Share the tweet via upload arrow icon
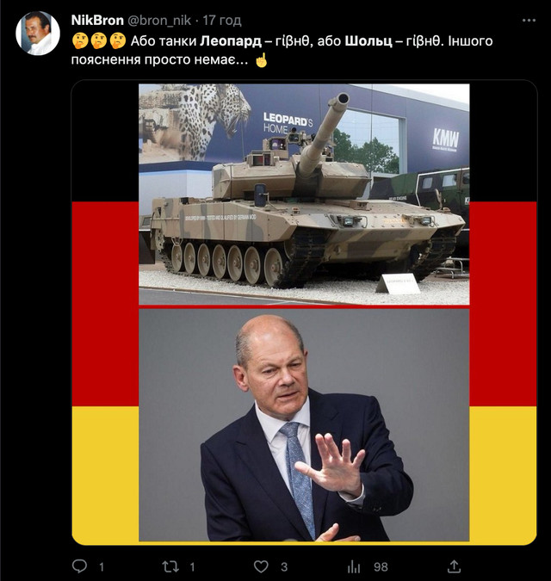 point(454,566)
